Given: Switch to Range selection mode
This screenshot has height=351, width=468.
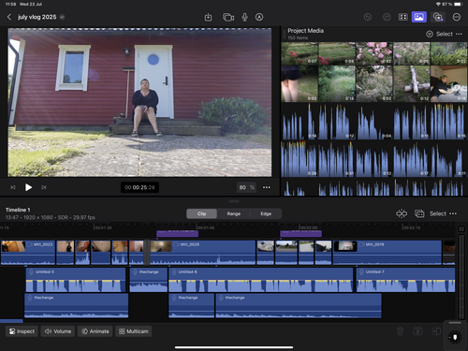Looking at the screenshot, I should tap(234, 213).
